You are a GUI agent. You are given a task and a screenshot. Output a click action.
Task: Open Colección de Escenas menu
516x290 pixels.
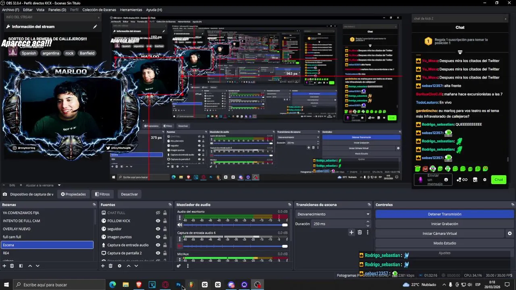click(99, 10)
